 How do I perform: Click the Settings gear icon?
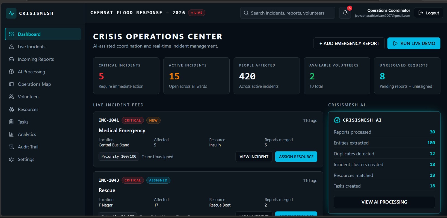click(11, 159)
